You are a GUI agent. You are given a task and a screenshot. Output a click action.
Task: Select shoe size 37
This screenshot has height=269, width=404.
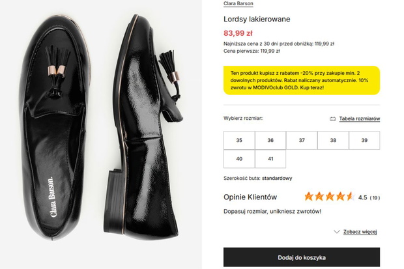[x=302, y=141]
